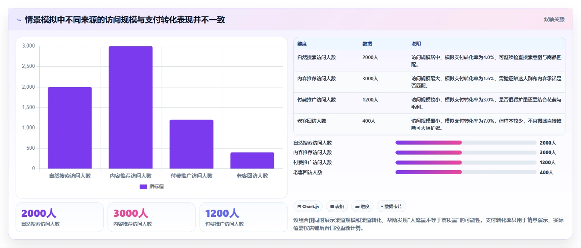This screenshot has height=248, width=581.
Task: Toggle the 指标值 legend swatch in chart
Action: 143,186
